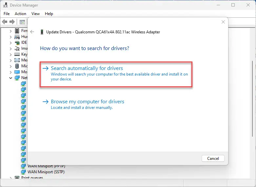Expand the Human Interface Devices category
Viewport: 256px width, 187px height.
pyautogui.click(x=10, y=37)
